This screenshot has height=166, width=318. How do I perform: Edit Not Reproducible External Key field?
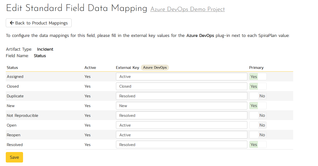[181, 116]
